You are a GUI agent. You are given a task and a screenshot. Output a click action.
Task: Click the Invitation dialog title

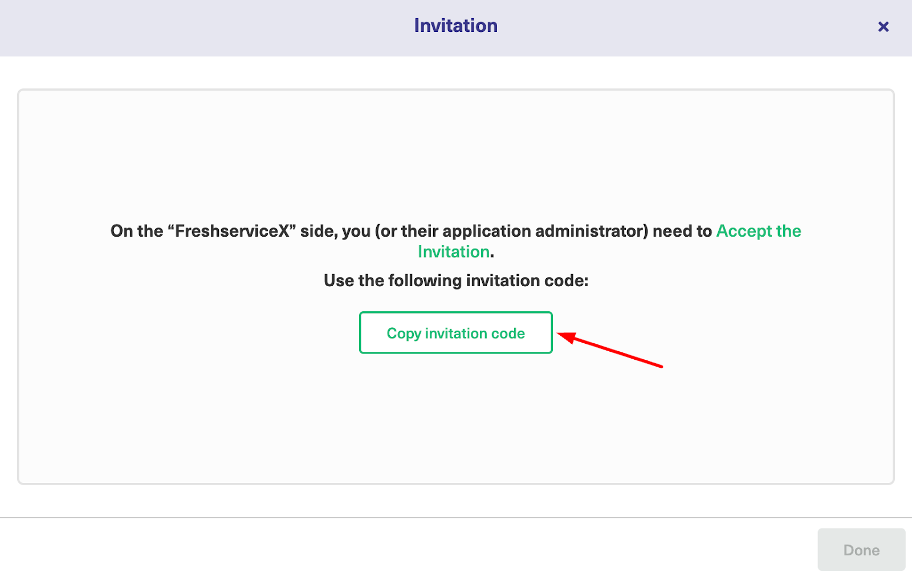click(455, 26)
